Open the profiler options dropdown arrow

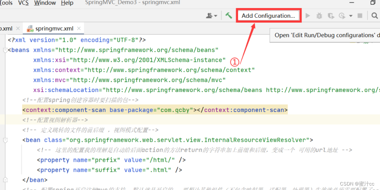tap(350, 16)
